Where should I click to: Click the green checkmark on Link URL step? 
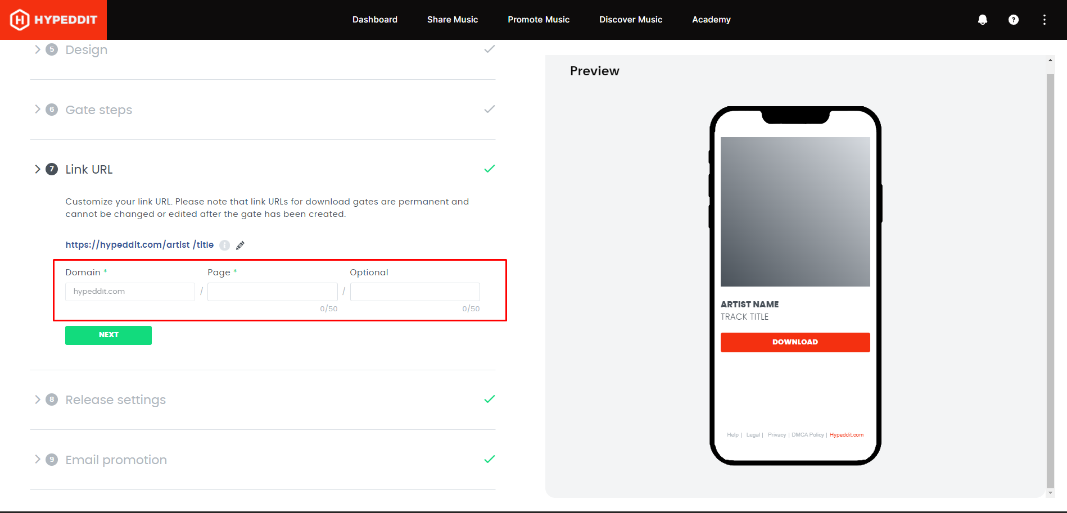pos(489,169)
